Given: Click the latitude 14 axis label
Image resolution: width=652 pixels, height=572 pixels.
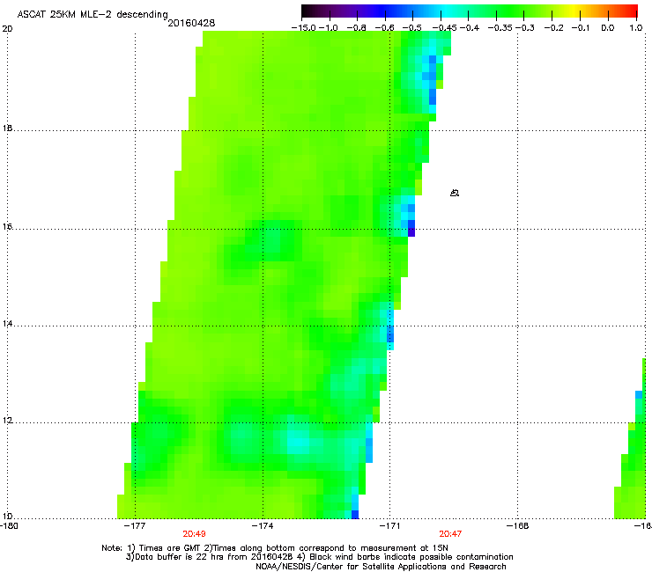Looking at the screenshot, I should pyautogui.click(x=7, y=323).
